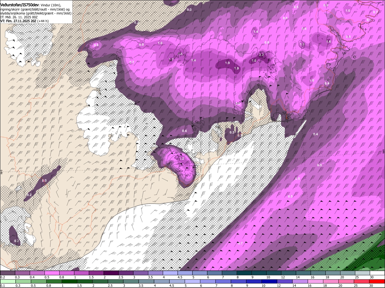Select the snow scale swatch between 4 and 4.5
The image size is (385, 288).
tap(170, 273)
